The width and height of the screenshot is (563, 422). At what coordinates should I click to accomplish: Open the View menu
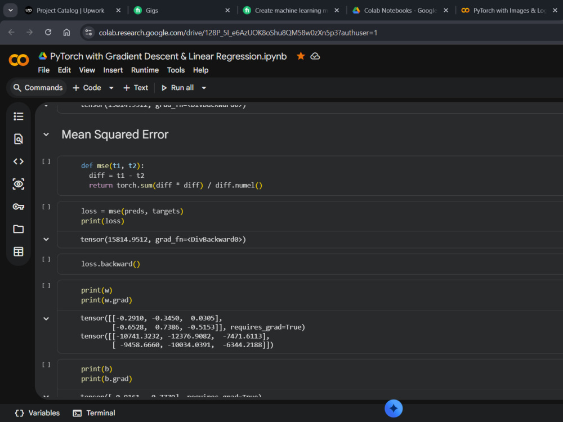click(87, 70)
